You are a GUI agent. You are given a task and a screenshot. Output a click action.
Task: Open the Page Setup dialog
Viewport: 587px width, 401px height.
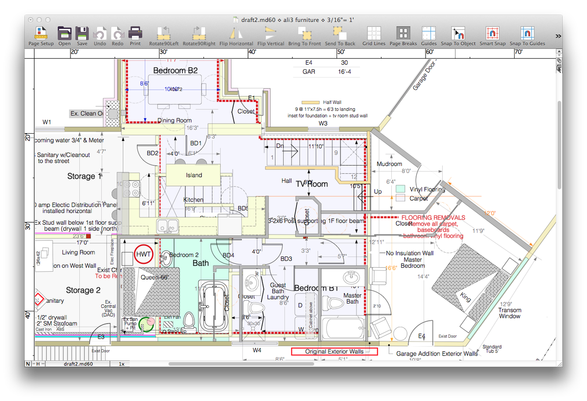pyautogui.click(x=41, y=36)
